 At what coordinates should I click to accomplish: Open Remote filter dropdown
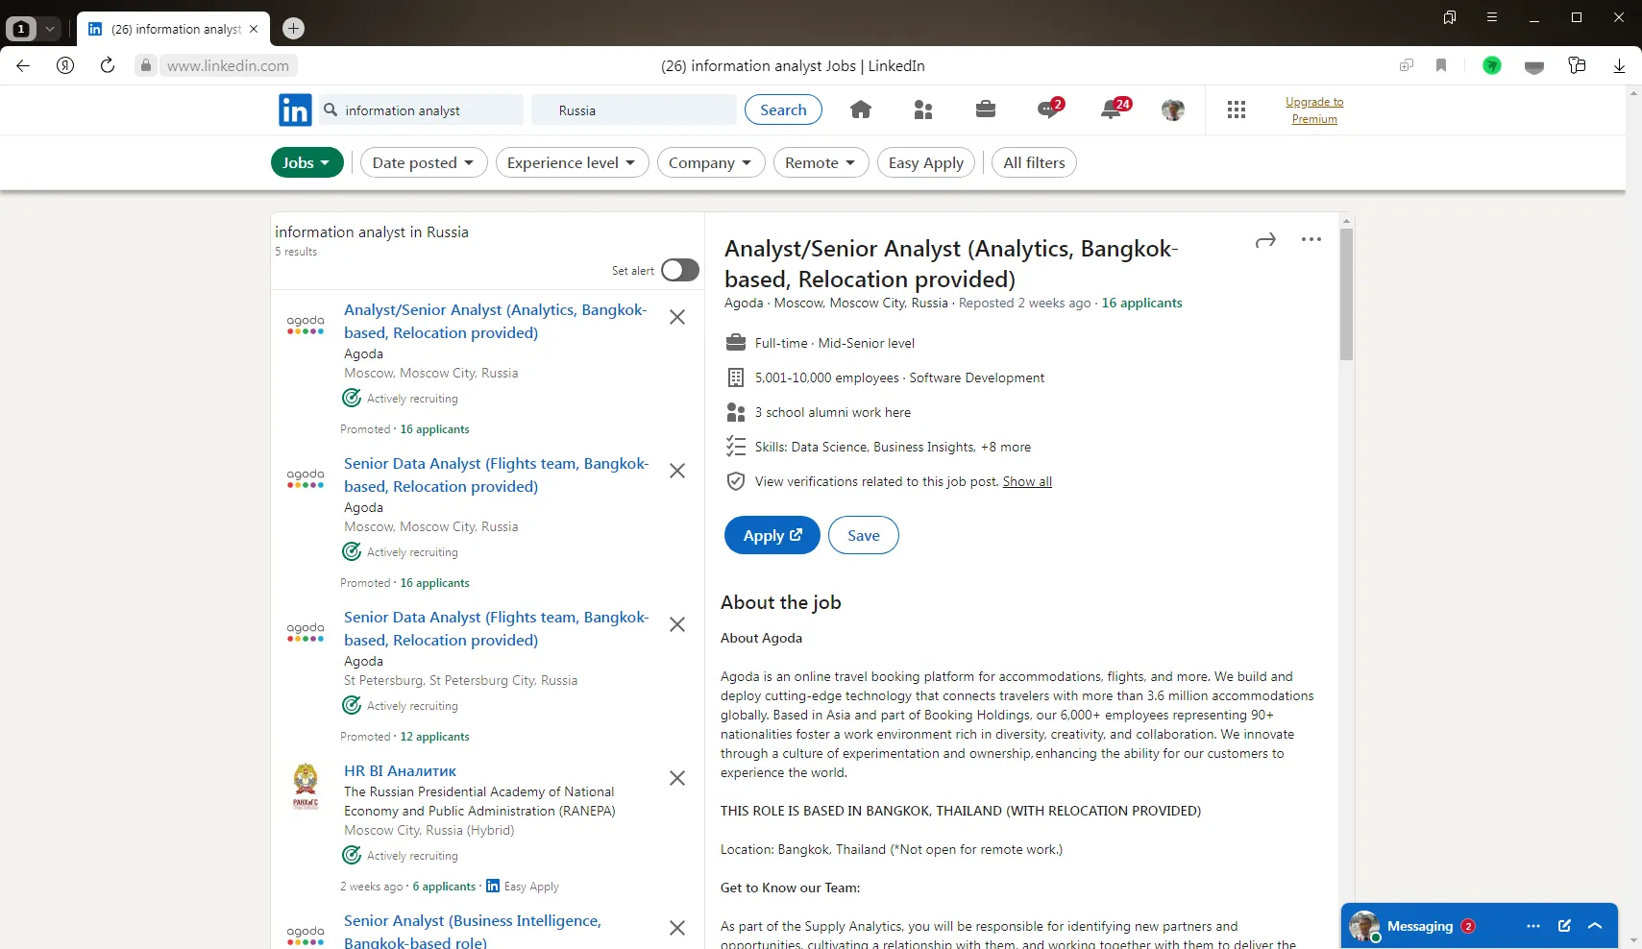[821, 163]
